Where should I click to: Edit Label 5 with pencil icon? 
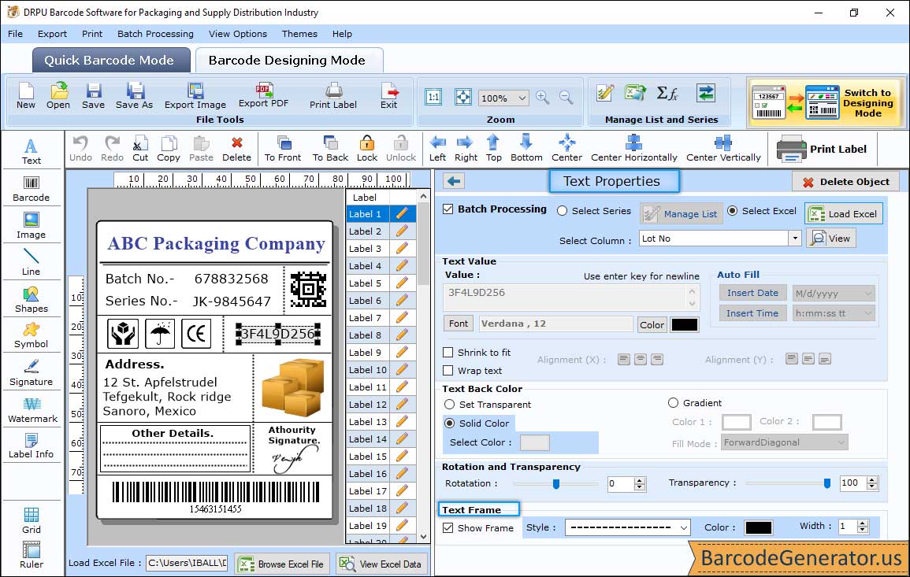tap(402, 283)
